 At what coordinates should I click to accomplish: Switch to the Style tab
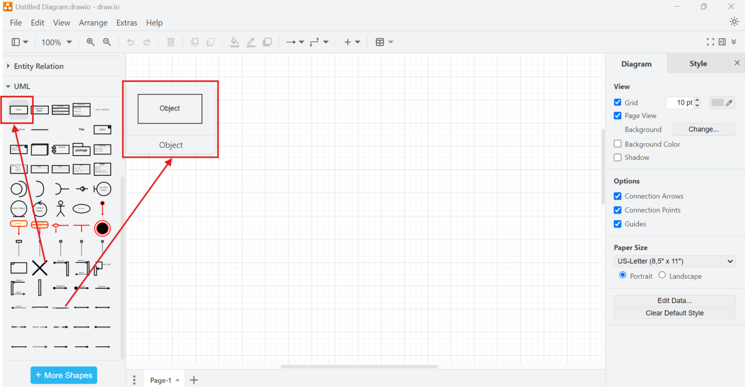(x=698, y=63)
